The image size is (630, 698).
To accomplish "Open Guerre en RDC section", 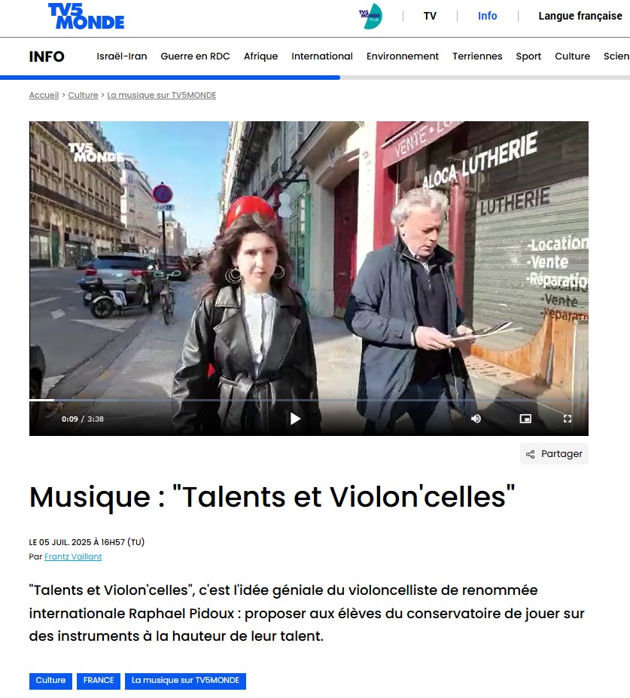I will pos(195,56).
